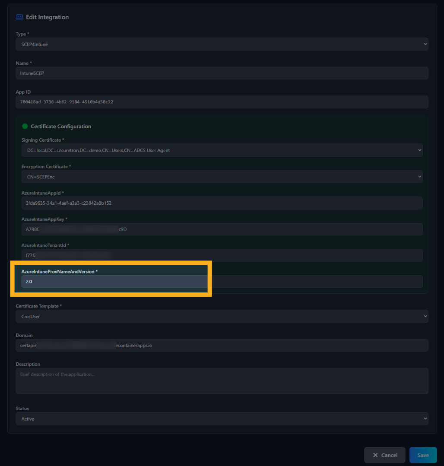
Task: Open the Certificate Template dropdown showing CmsUser
Action: pyautogui.click(x=222, y=316)
